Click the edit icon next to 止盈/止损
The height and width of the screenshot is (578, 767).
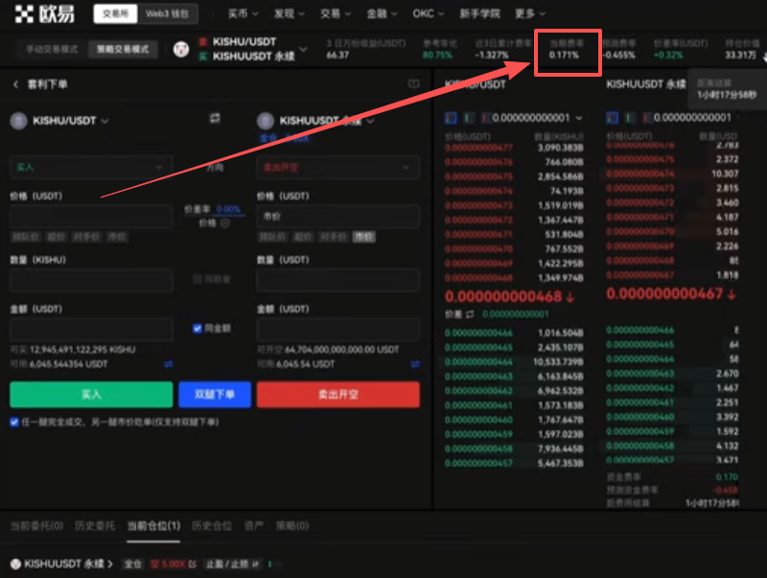pyautogui.click(x=256, y=564)
